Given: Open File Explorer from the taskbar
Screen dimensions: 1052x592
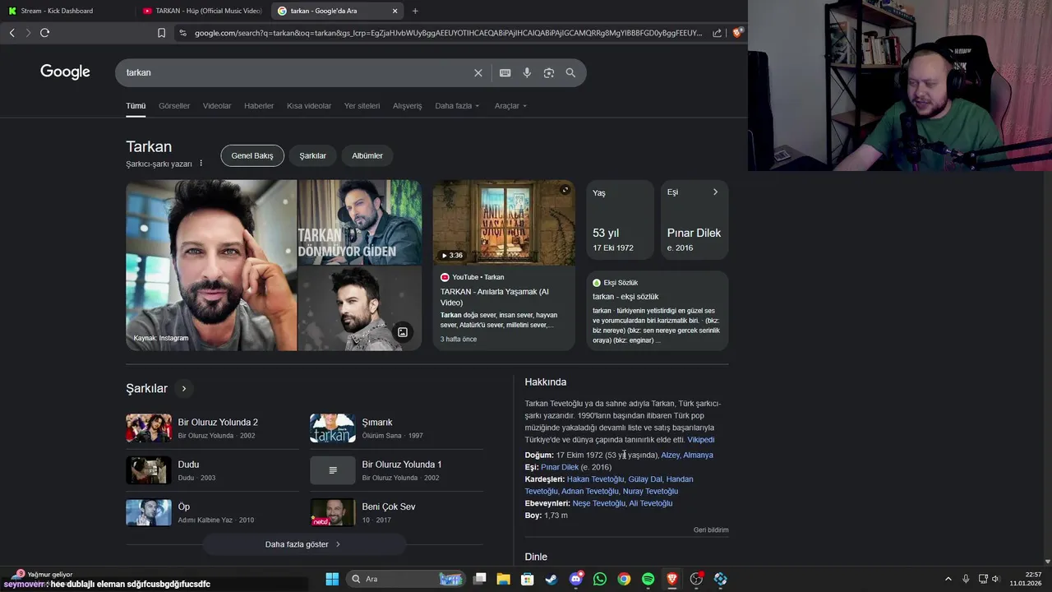Looking at the screenshot, I should click(x=504, y=579).
